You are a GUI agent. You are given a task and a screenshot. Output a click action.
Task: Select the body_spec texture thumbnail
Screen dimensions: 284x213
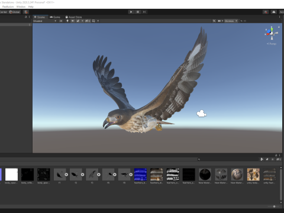click(44, 175)
